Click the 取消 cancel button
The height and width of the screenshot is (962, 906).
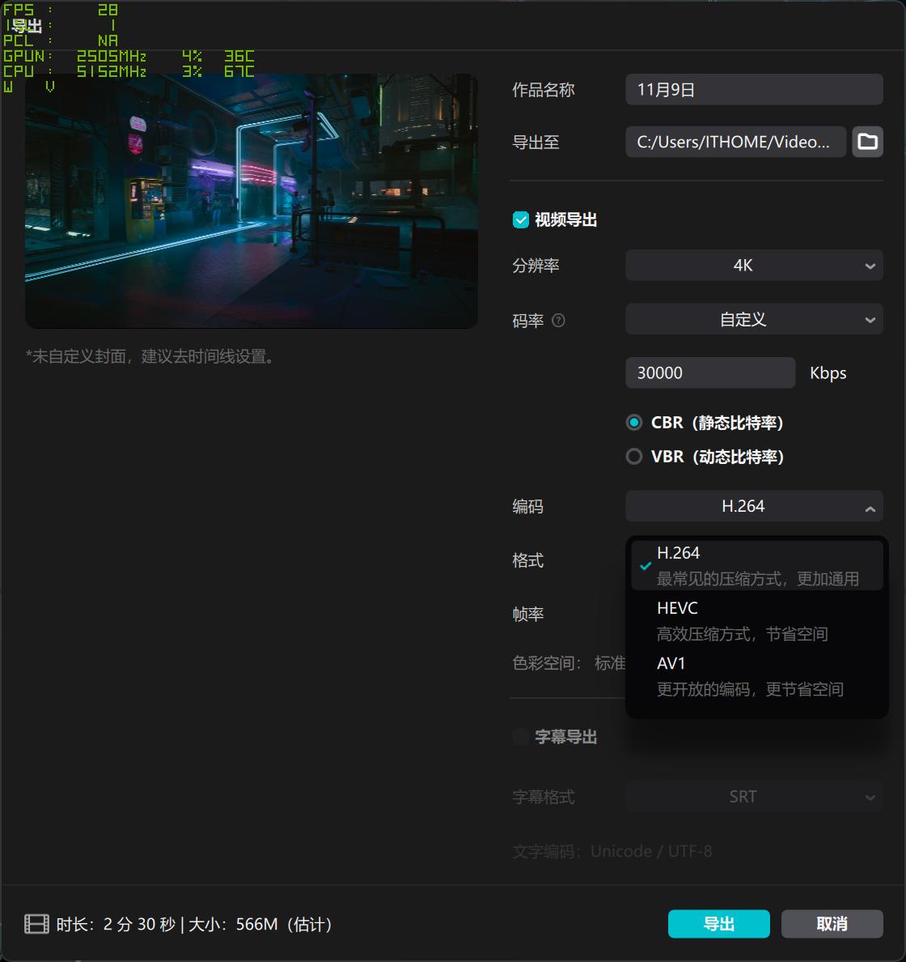pyautogui.click(x=832, y=924)
